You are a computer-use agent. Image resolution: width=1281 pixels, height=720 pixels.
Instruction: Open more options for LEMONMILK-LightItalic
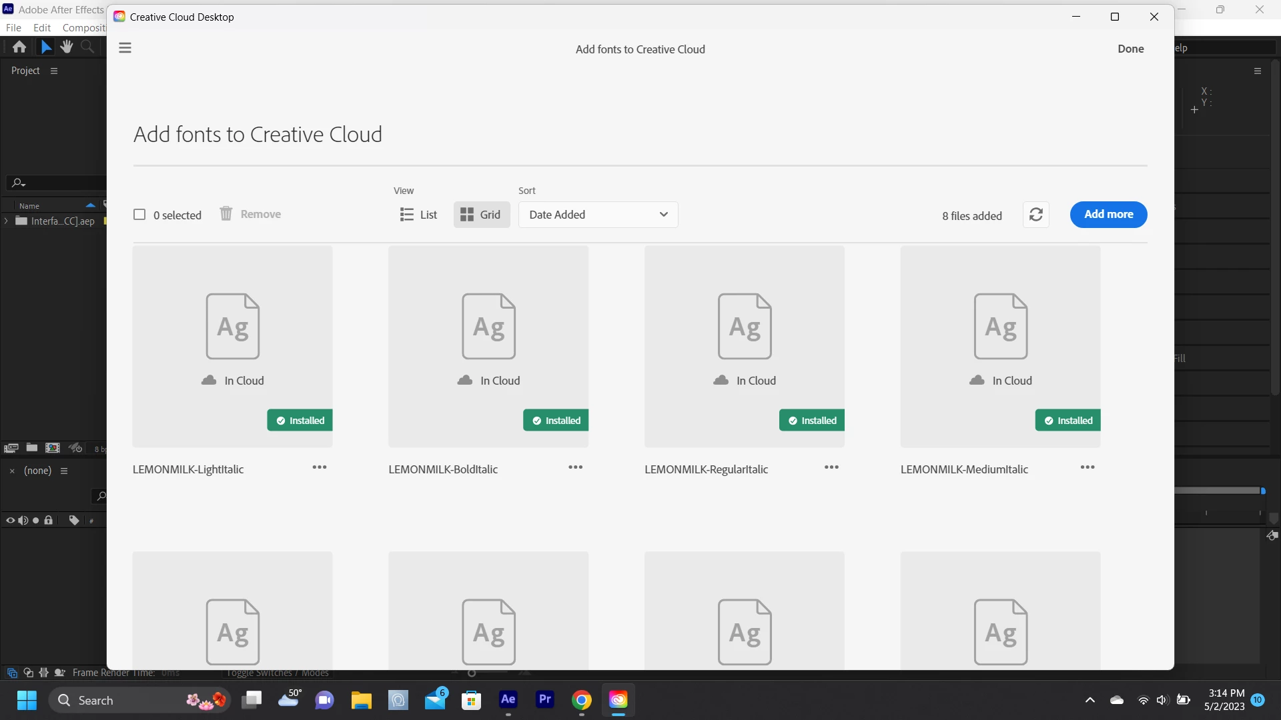tap(320, 467)
